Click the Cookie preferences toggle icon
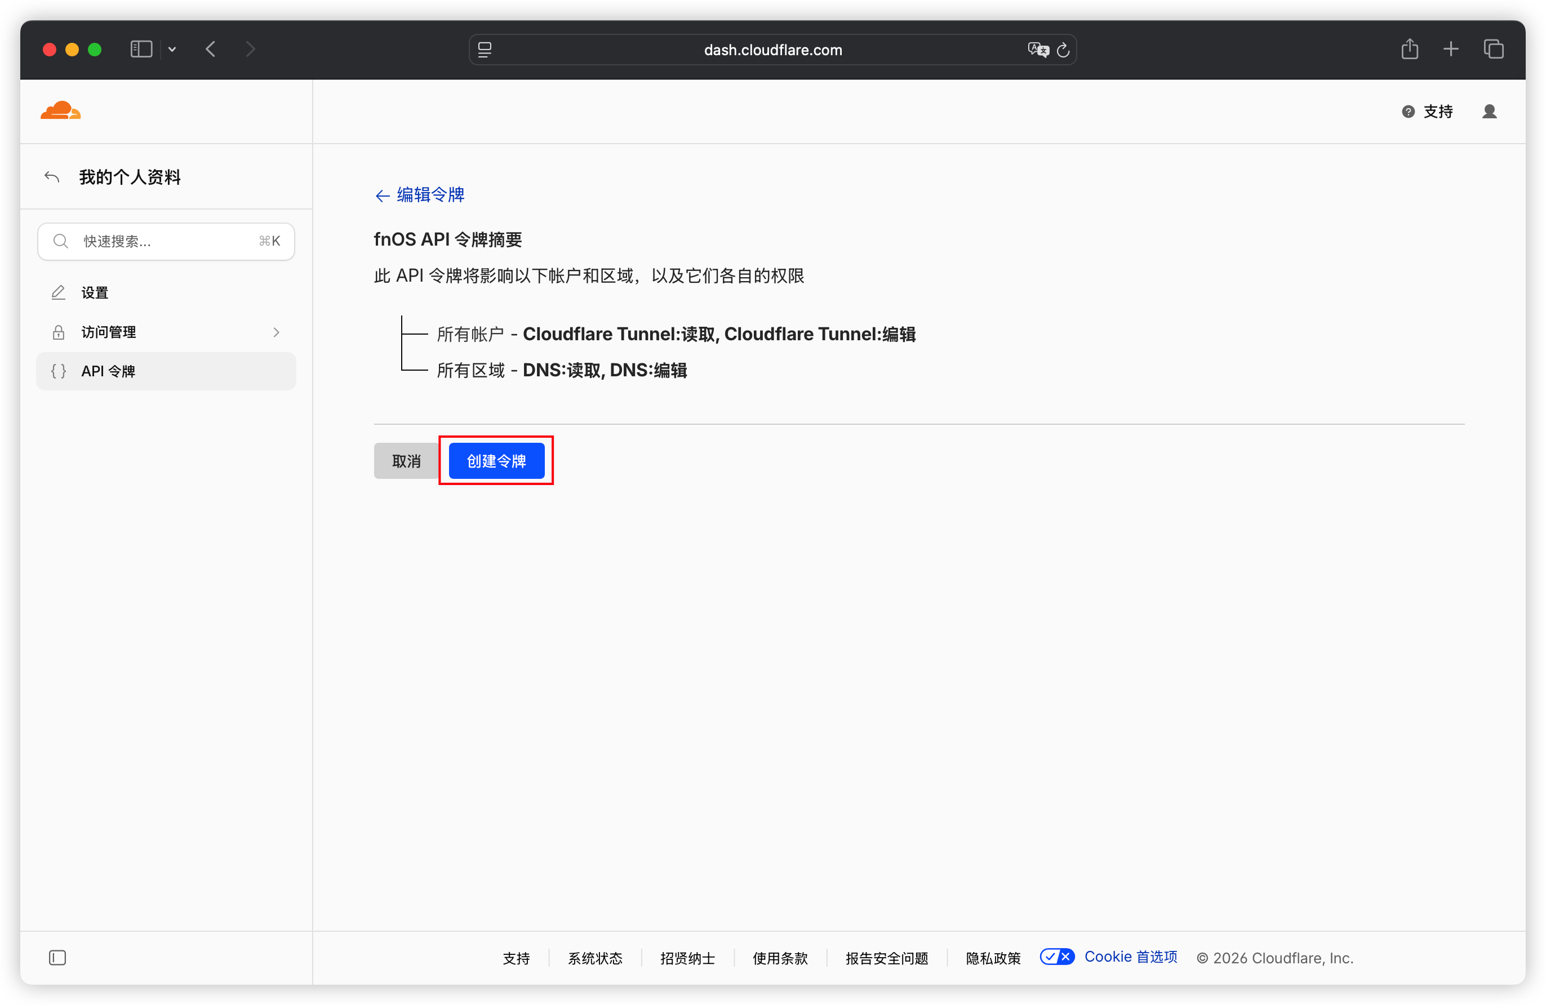 coord(1057,957)
